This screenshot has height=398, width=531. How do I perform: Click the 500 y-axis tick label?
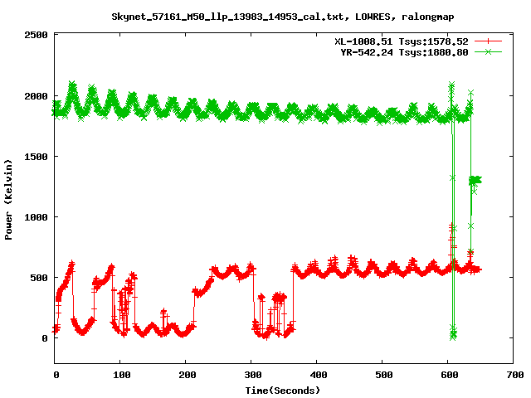pyautogui.click(x=39, y=278)
